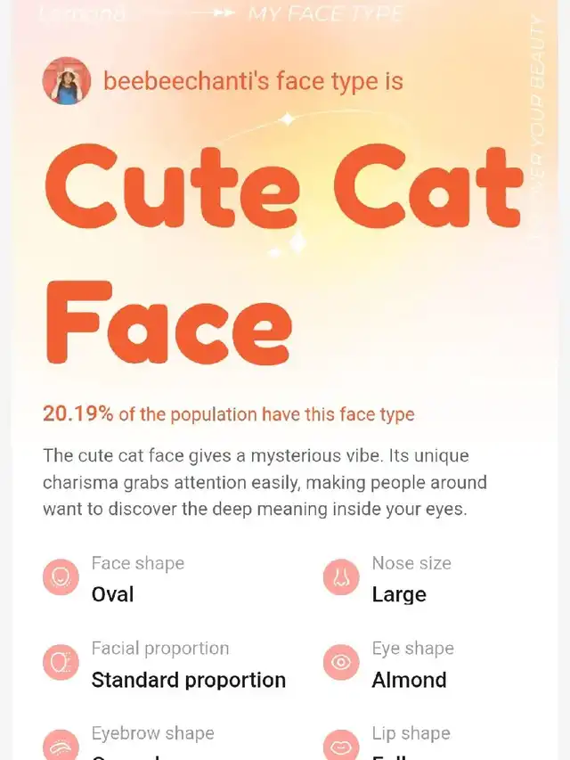
Task: Tap the Face shape icon
Action: [x=61, y=578]
